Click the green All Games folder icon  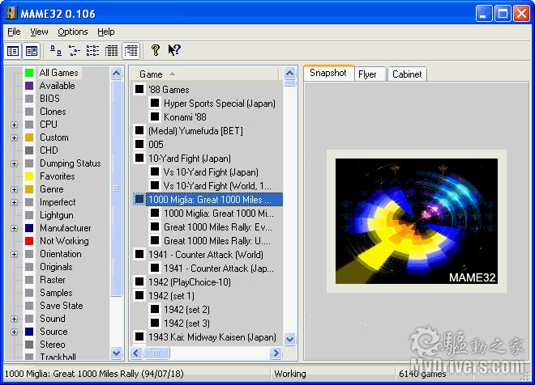click(29, 73)
